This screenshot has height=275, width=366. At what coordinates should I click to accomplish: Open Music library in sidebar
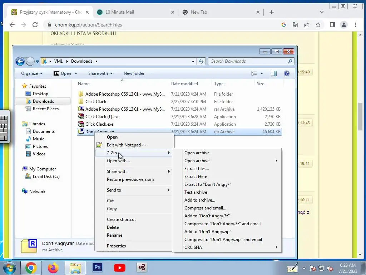coord(38,139)
